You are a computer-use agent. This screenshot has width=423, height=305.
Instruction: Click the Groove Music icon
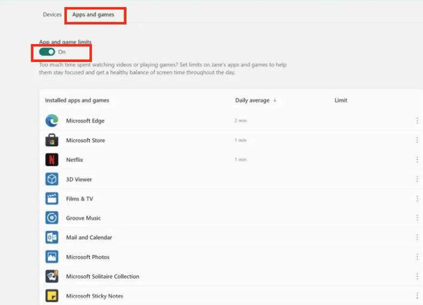pos(52,218)
